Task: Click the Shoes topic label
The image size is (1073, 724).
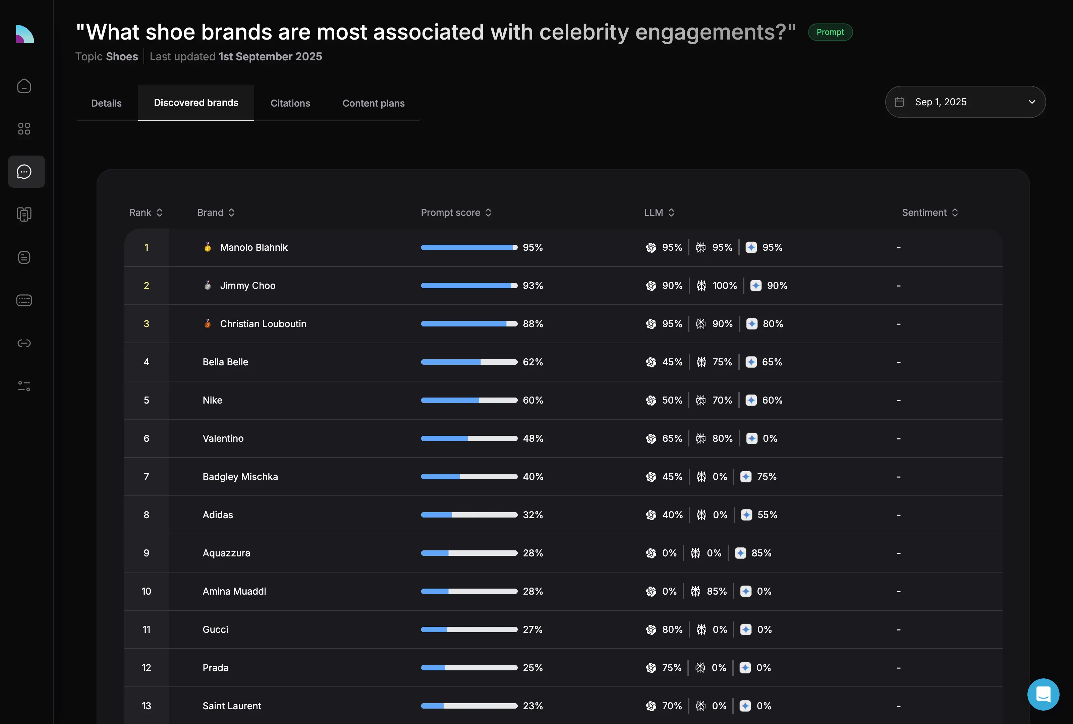Action: (122, 56)
